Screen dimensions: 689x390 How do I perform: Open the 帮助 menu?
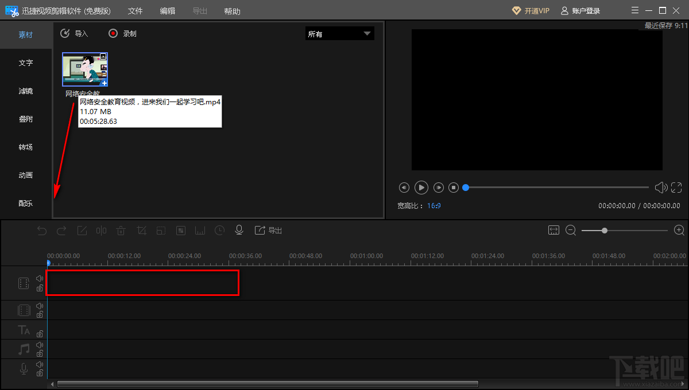[x=232, y=11]
